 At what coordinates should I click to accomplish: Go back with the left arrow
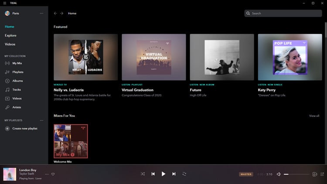pyautogui.click(x=55, y=14)
